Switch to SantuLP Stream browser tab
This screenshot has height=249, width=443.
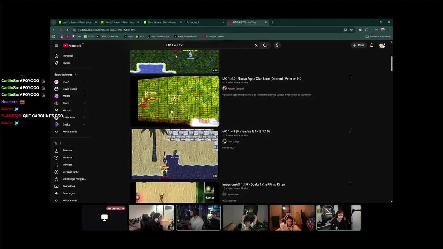tap(120, 22)
